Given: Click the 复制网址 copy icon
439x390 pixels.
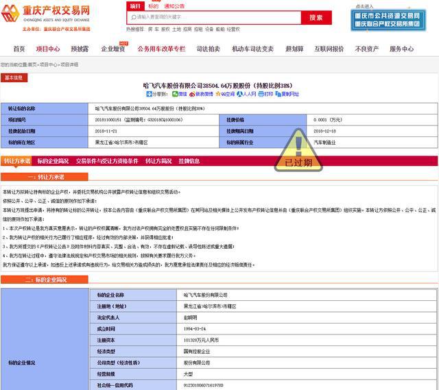Looking at the screenshot, I should [x=278, y=94].
